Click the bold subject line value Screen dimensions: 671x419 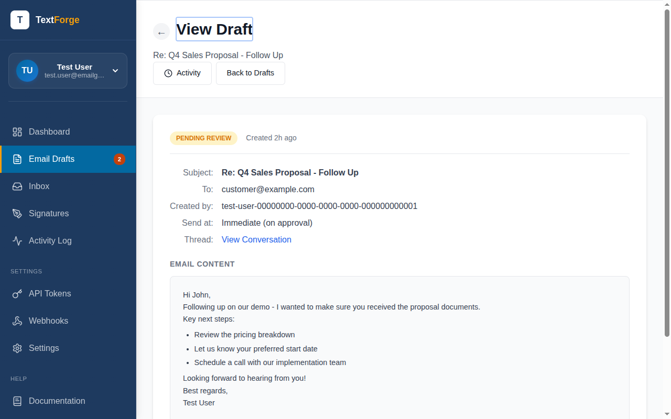(x=290, y=173)
